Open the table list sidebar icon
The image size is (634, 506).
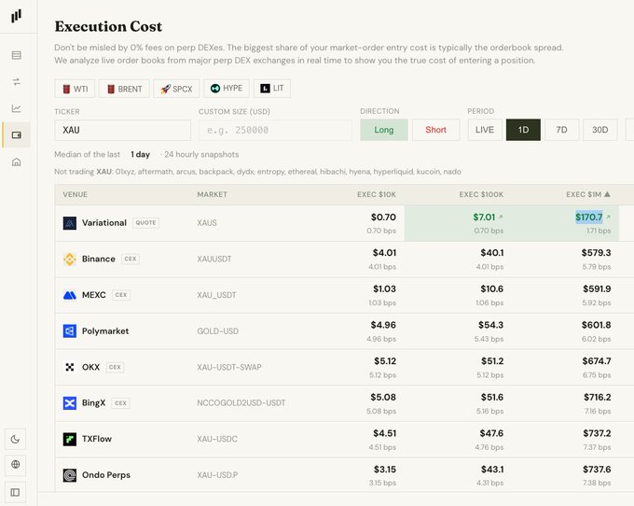coord(16,55)
